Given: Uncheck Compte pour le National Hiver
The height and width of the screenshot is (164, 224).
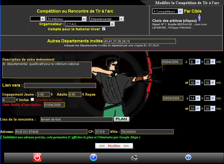Looking at the screenshot, I should 104,29.
